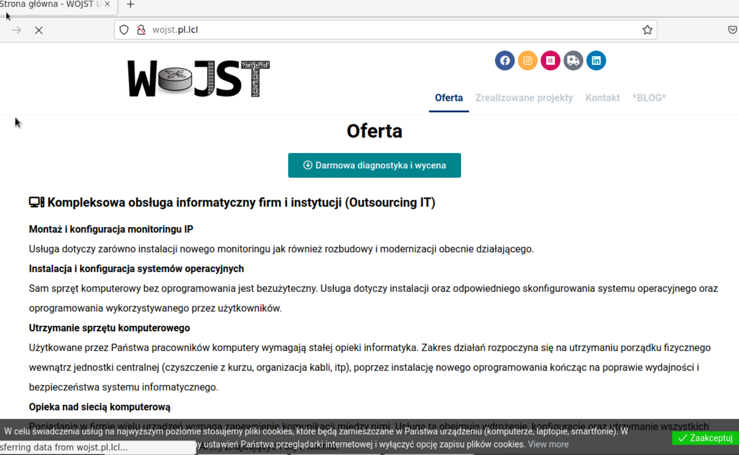Open the Facebook social icon

505,60
